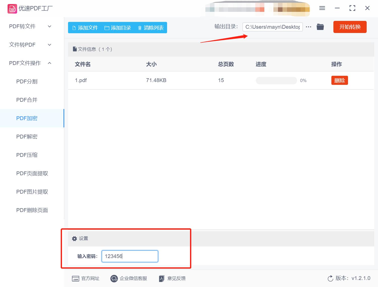
Task: Click the 设置 settings gear icon
Action: pyautogui.click(x=74, y=238)
